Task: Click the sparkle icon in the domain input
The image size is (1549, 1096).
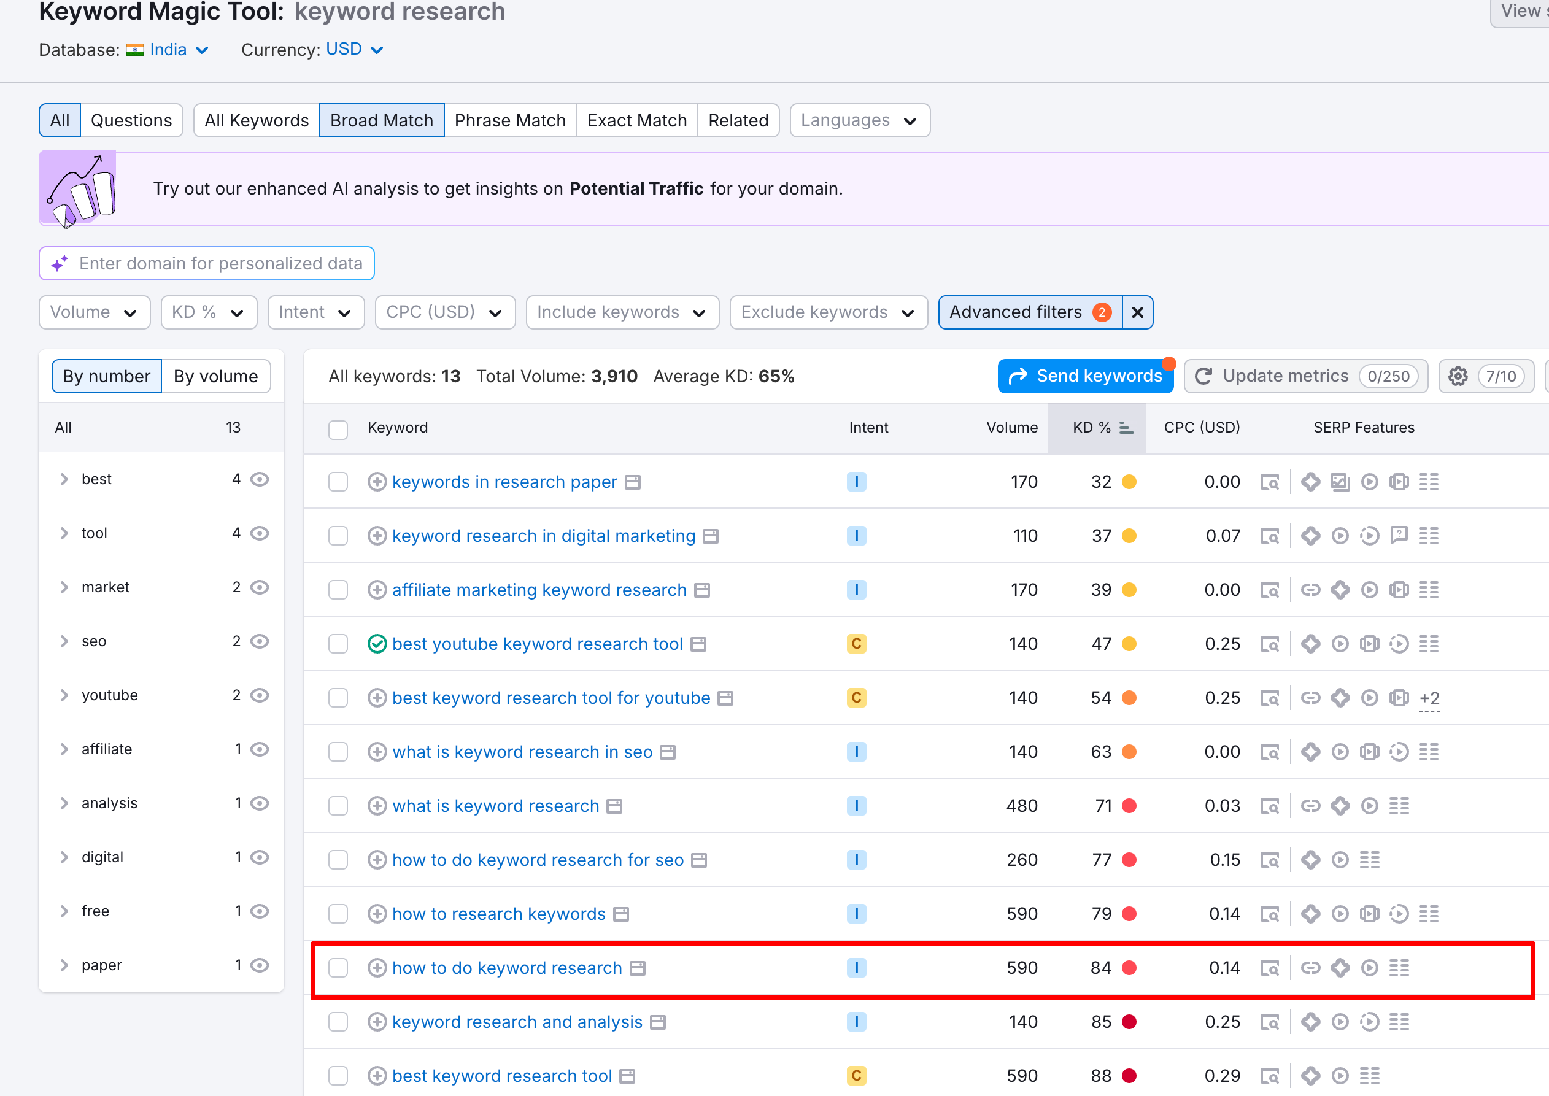Action: pos(59,263)
